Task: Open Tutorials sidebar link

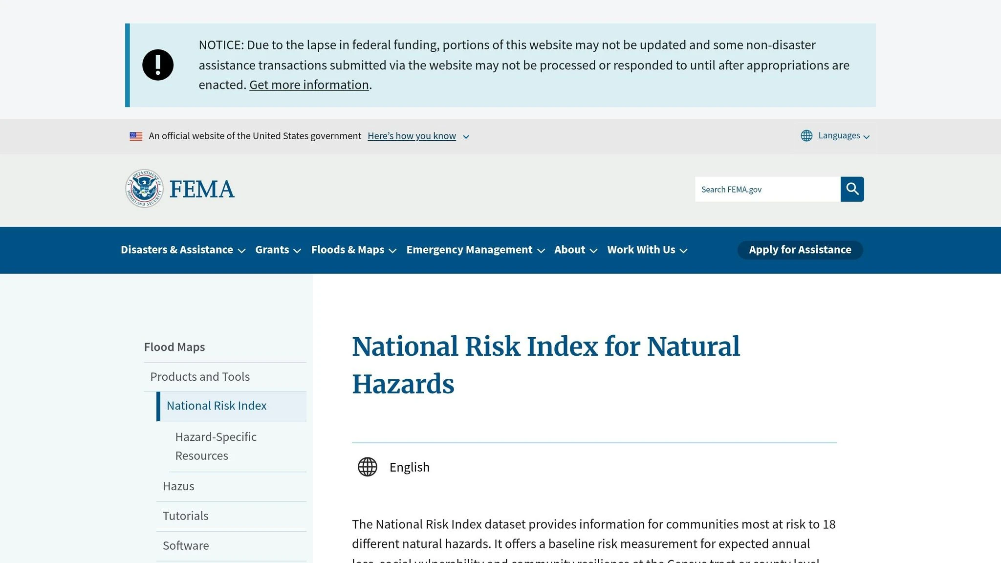Action: pos(185,516)
